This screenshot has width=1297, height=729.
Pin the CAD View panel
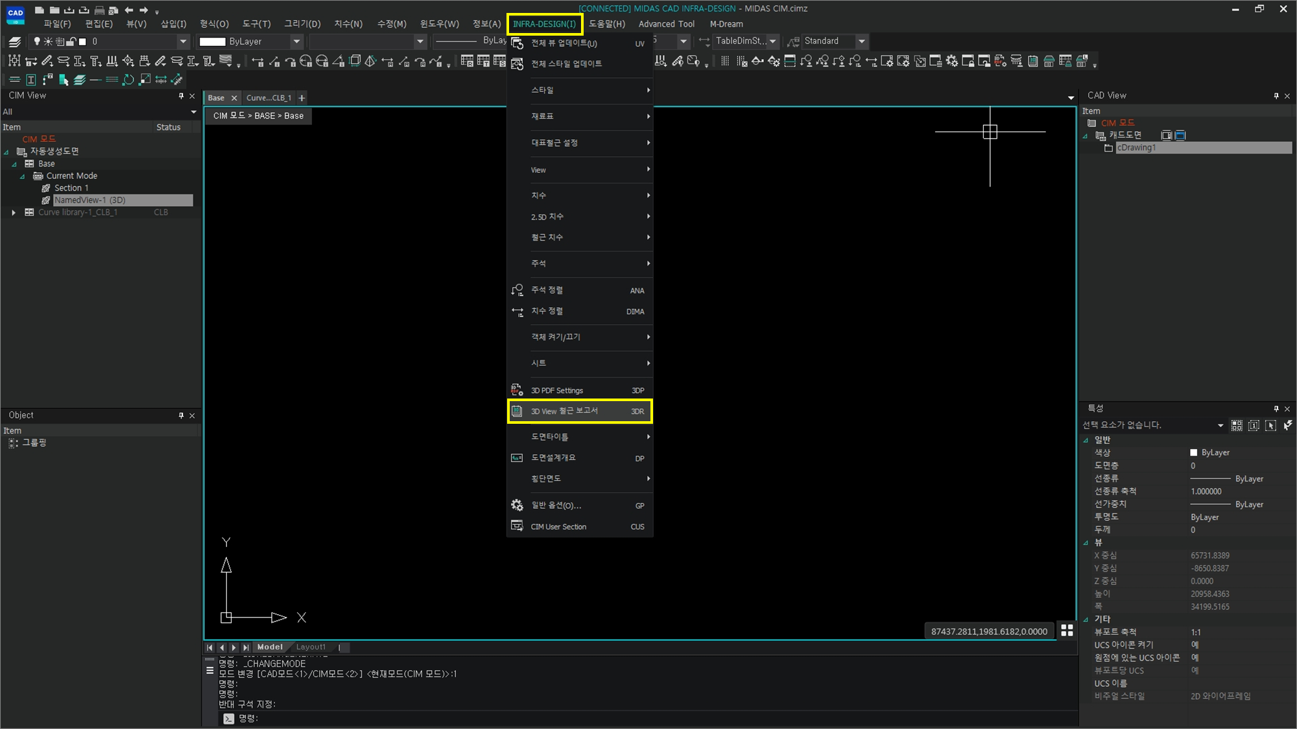[x=1276, y=96]
